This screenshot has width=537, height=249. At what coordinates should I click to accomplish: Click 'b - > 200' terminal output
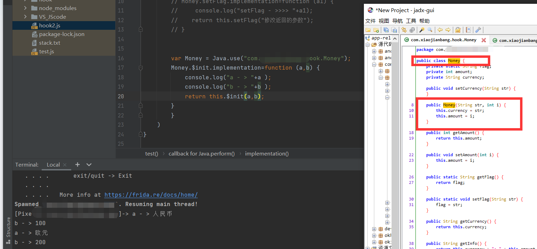click(x=30, y=242)
